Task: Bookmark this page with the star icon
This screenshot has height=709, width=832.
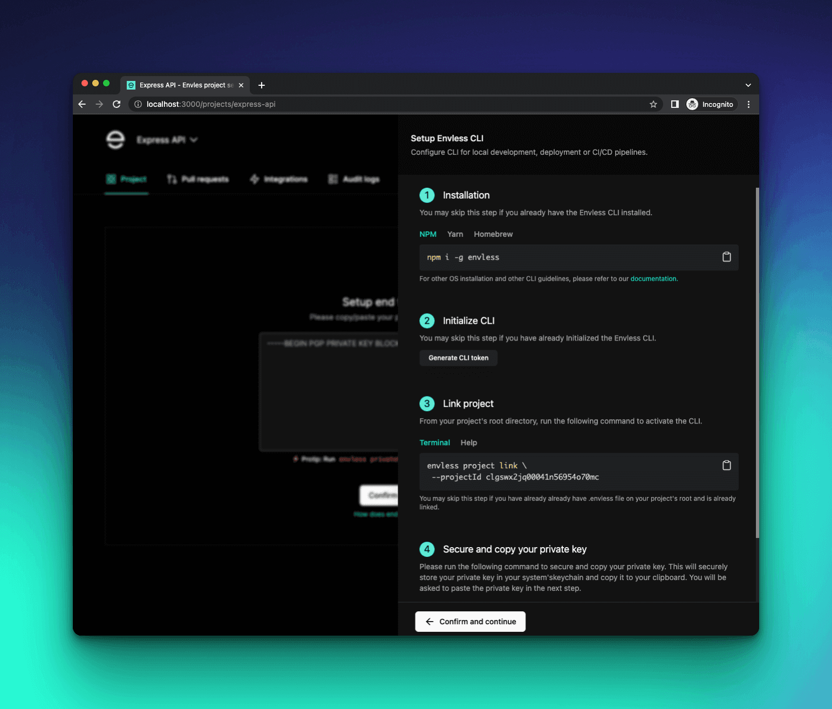Action: [653, 104]
